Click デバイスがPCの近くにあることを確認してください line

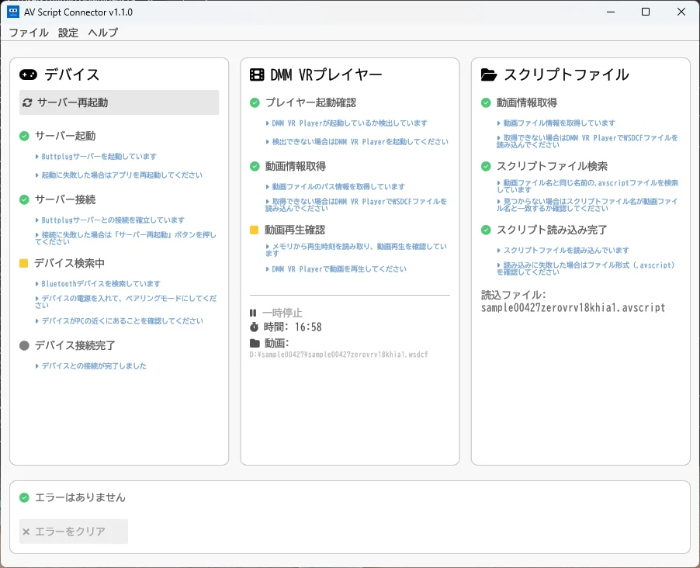click(x=120, y=320)
